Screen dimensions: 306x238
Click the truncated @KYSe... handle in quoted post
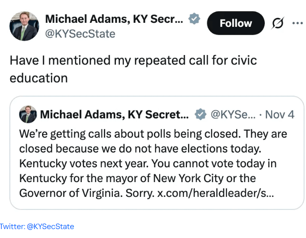(x=233, y=115)
